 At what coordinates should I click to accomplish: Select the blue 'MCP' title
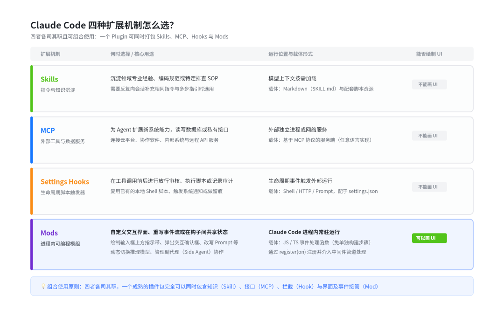tap(48, 131)
